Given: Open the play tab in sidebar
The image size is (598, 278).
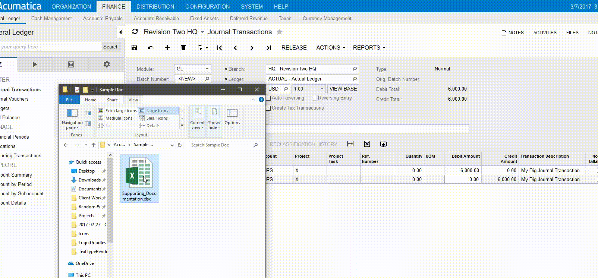Looking at the screenshot, I should [35, 64].
